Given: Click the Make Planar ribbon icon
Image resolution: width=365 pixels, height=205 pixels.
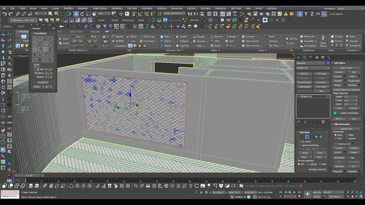Looking at the screenshot, I should (x=323, y=40).
